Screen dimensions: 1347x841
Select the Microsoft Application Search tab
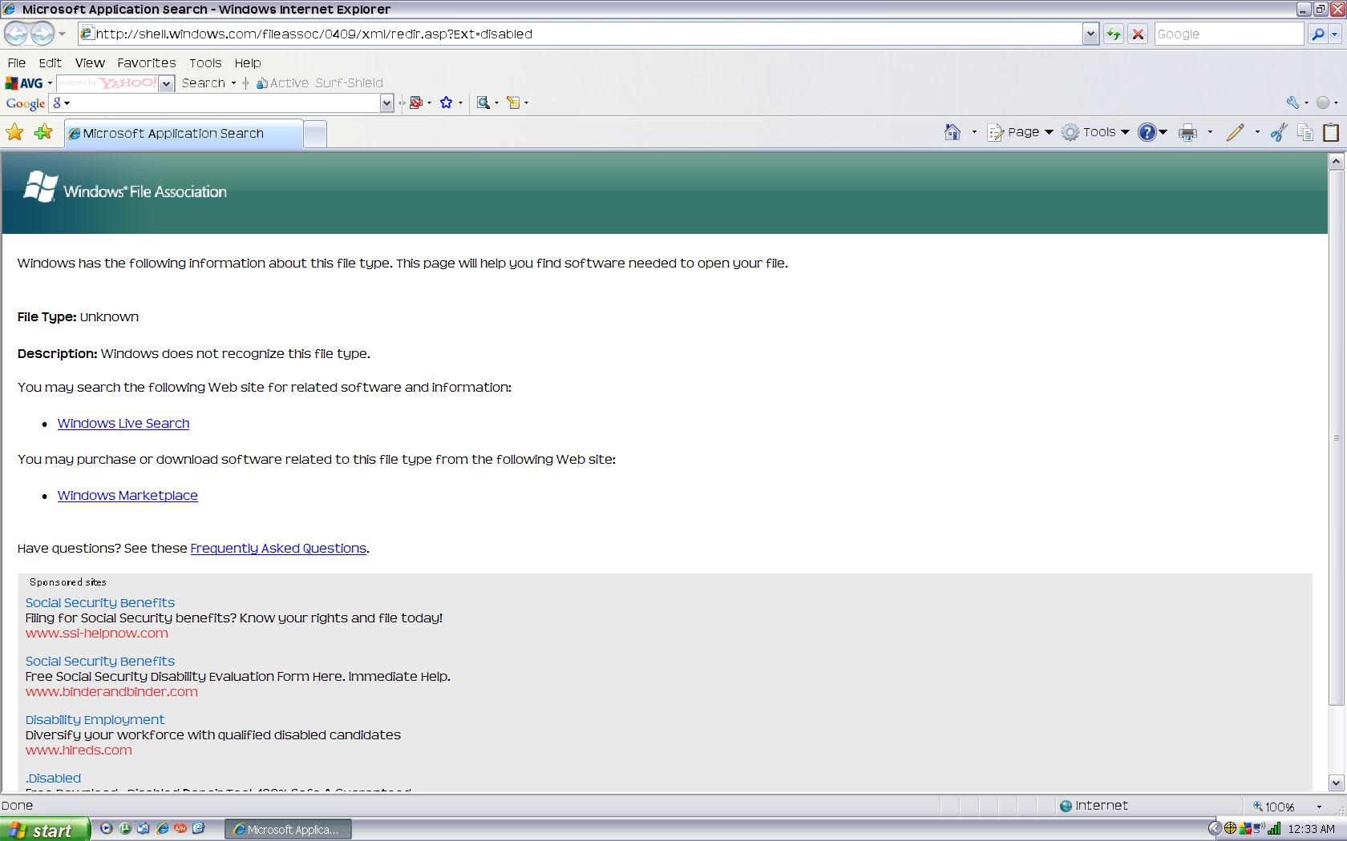[x=184, y=134]
